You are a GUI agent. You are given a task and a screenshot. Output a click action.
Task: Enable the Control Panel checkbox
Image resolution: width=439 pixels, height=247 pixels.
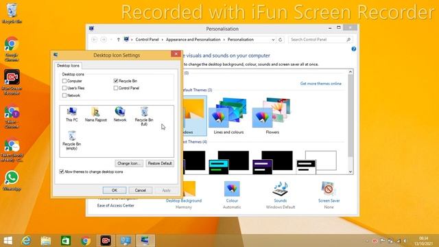pyautogui.click(x=116, y=88)
